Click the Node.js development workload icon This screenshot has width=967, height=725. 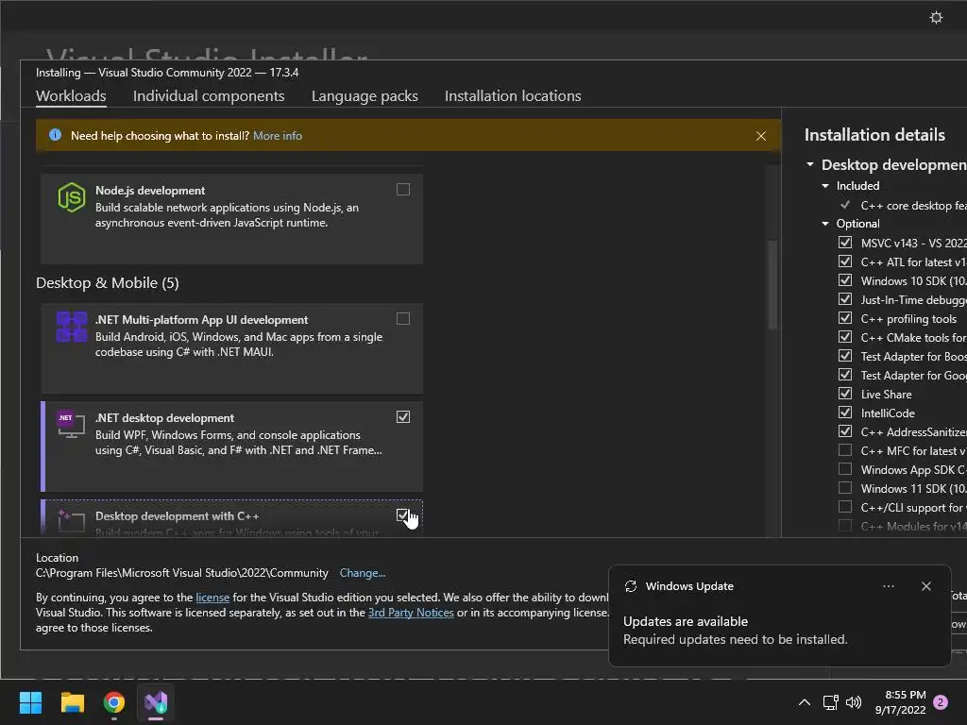coord(72,197)
